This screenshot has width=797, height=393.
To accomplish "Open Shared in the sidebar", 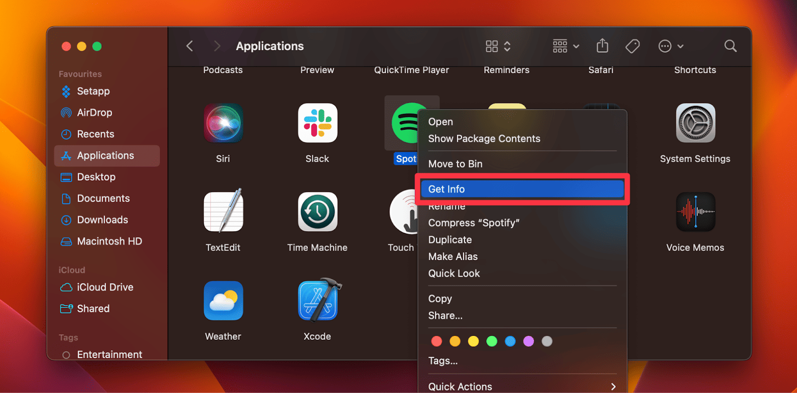I will (107, 309).
